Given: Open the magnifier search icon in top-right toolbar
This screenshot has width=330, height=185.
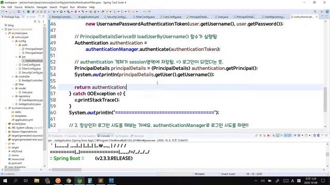Looking at the screenshot, I should [x=315, y=11].
